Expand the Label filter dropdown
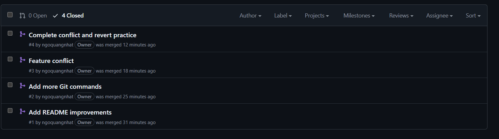This screenshot has height=139, width=499. point(283,16)
